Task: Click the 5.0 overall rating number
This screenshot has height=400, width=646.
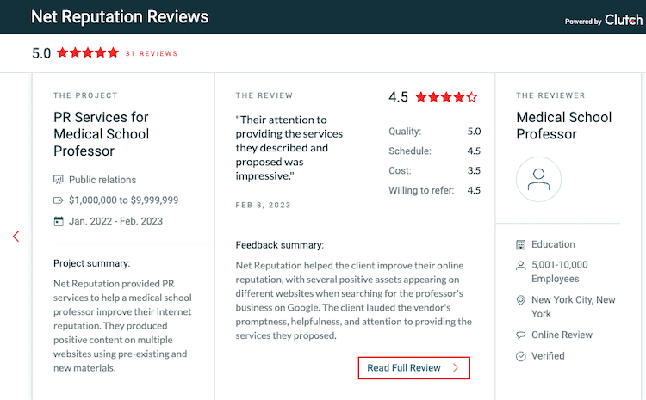Action: pos(41,53)
